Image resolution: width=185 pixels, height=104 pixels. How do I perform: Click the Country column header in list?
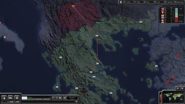click(164, 8)
